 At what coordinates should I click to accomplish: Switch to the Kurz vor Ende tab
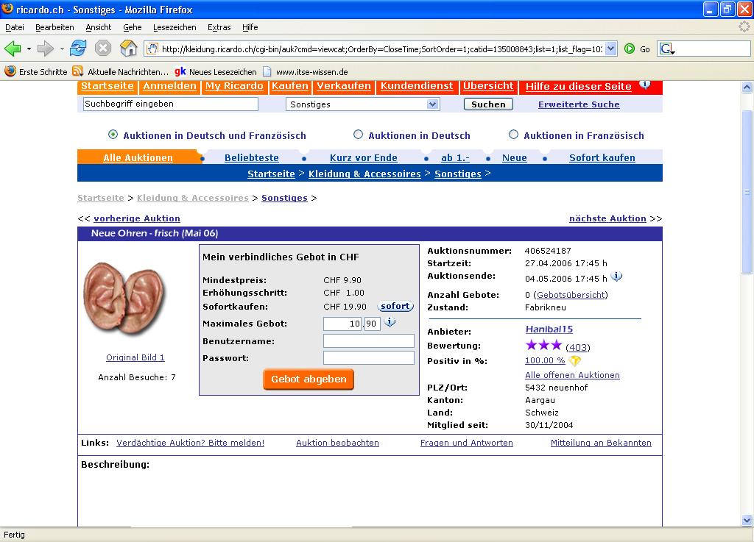(363, 157)
